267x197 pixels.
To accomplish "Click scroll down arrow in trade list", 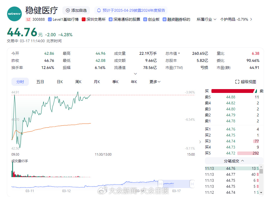I will (261, 193).
